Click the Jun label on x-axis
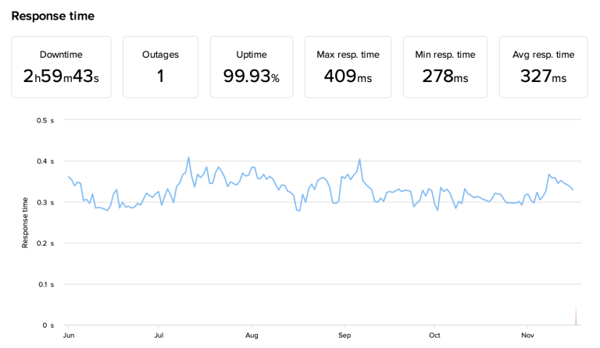Screen dimensions: 600x348 click(69, 336)
